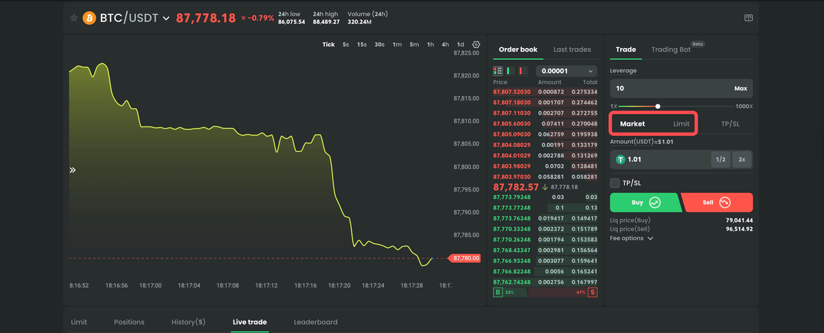Select 1h chart interval
This screenshot has width=824, height=333.
pos(431,45)
